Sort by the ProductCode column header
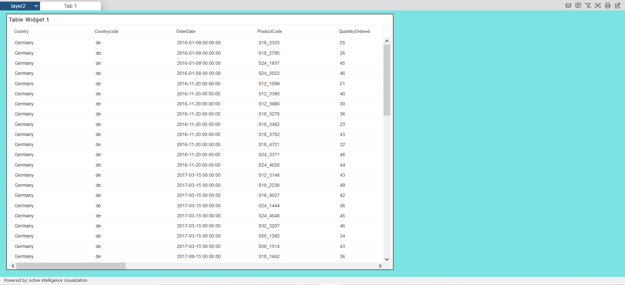 pyautogui.click(x=270, y=32)
